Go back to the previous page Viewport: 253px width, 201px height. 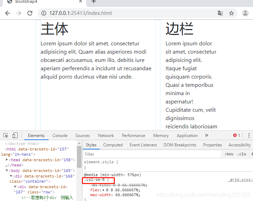pos(8,13)
